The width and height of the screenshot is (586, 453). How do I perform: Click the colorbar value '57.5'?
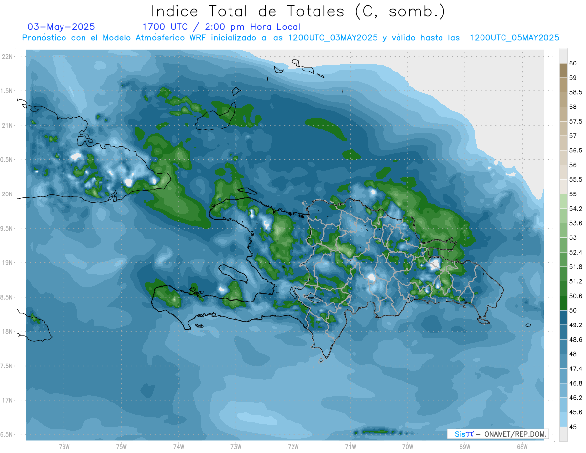coord(575,121)
